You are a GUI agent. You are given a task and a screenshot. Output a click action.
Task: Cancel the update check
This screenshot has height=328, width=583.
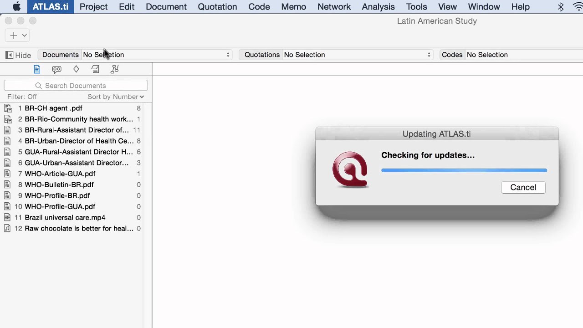point(523,187)
